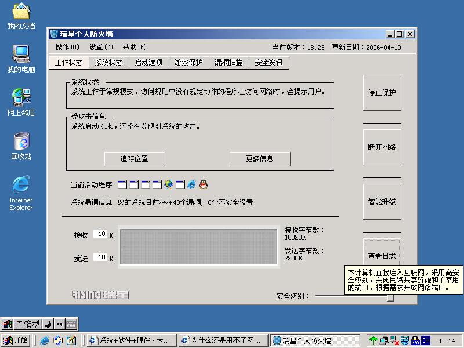Click the CH language indicator in tray

426,340
